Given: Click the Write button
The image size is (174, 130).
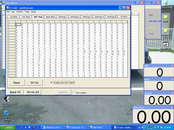Looking at the screenshot, I should point(35,83).
